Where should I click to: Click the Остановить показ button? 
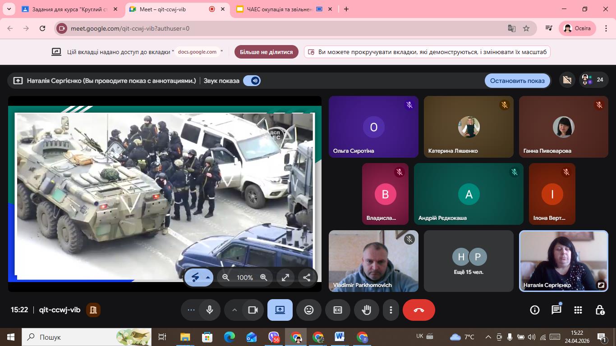(x=517, y=81)
